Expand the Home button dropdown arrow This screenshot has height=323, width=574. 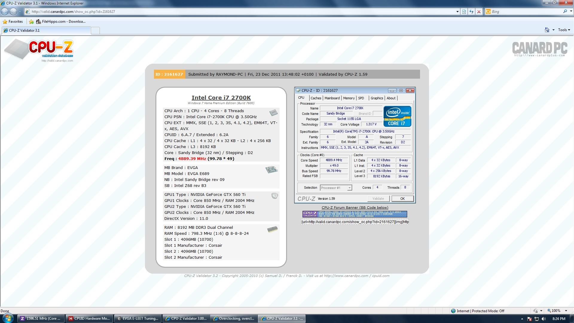[x=553, y=30]
